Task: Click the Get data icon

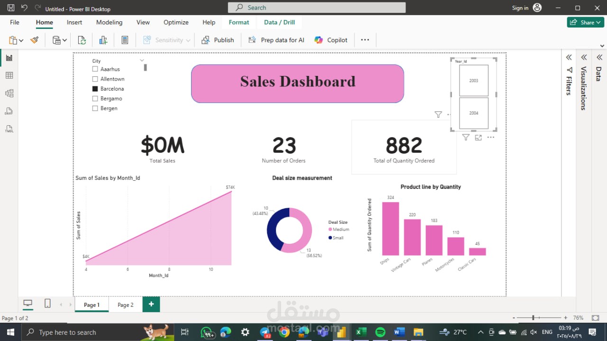Action: click(x=56, y=40)
